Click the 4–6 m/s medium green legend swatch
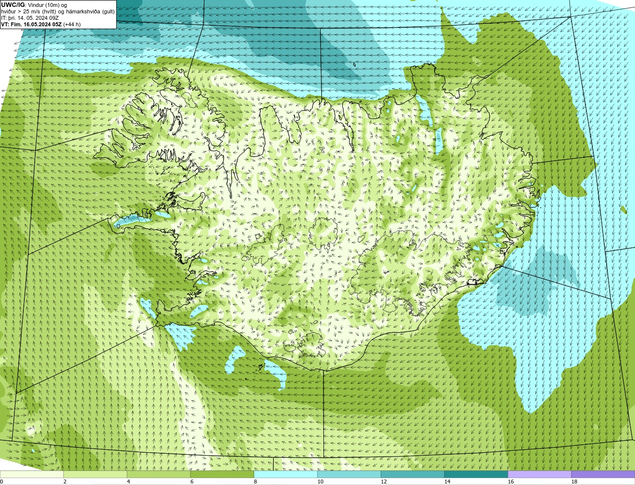Image resolution: width=635 pixels, height=485 pixels. (159, 474)
